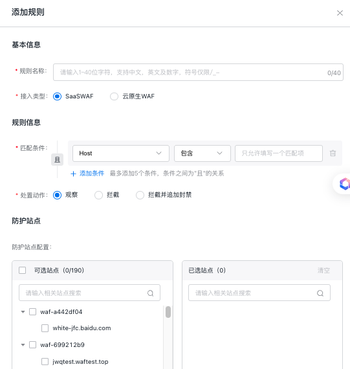This screenshot has width=350, height=369.
Task: Click search icon in 已选站点 search box
Action: [320, 293]
